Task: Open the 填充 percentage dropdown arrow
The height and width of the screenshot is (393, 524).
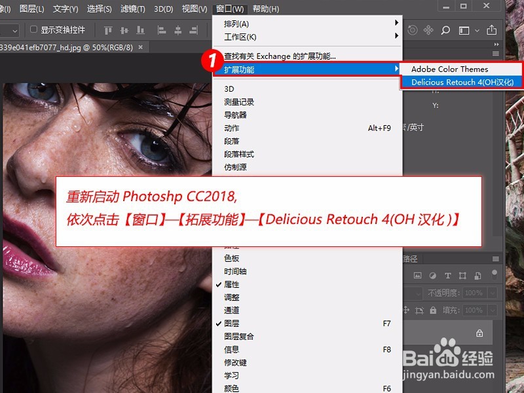Action: (493, 310)
